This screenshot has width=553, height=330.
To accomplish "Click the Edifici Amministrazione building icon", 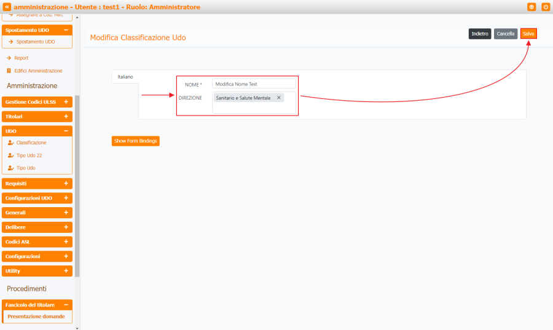I will pyautogui.click(x=9, y=71).
